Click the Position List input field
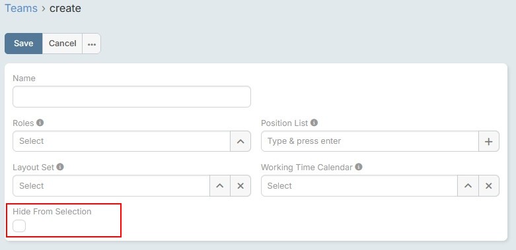This screenshot has height=250, width=516. click(369, 141)
